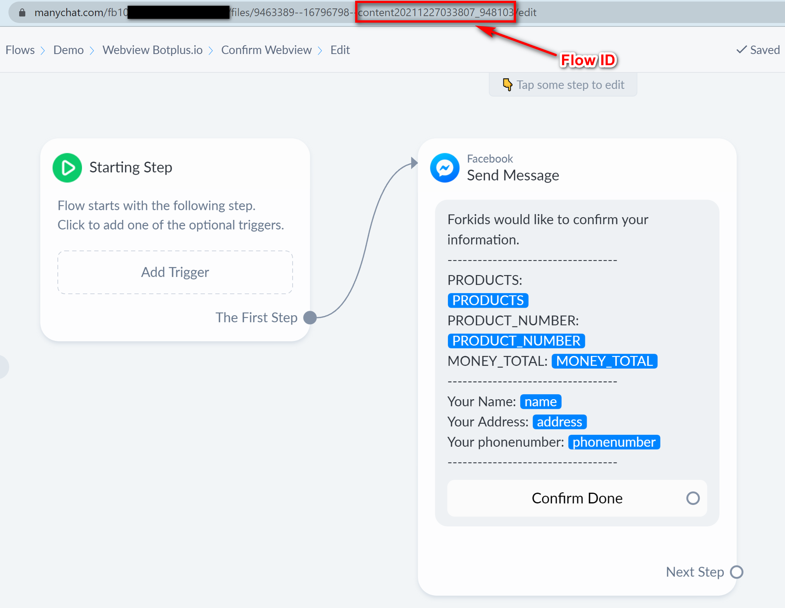Go to Demo folder breadcrumb
The width and height of the screenshot is (785, 608).
68,50
